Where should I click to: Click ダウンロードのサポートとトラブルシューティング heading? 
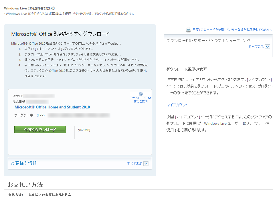pos(208,40)
